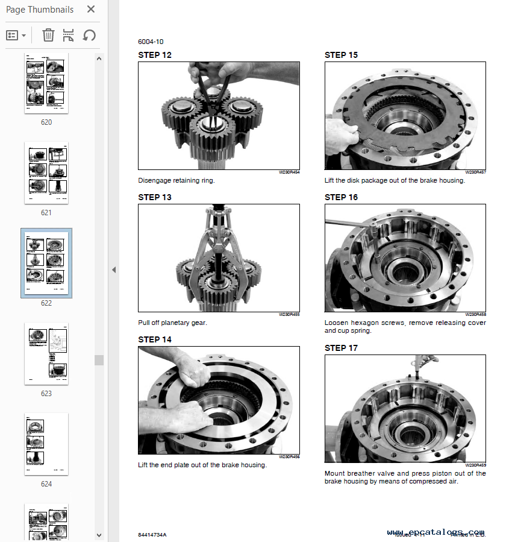Click thumbnail panel scroll up arrow
Image resolution: width=515 pixels, height=542 pixels.
(x=99, y=58)
